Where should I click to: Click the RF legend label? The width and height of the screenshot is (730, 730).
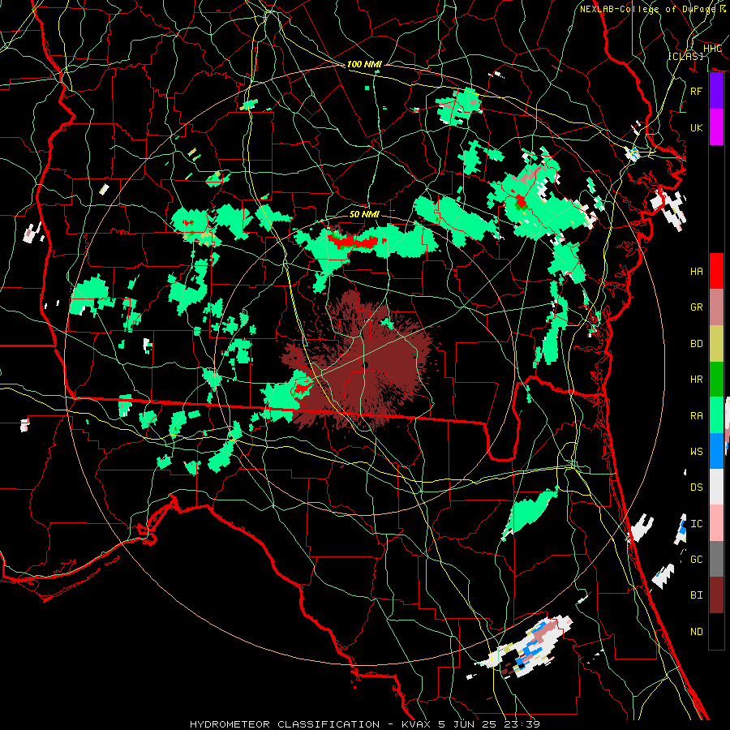[697, 91]
